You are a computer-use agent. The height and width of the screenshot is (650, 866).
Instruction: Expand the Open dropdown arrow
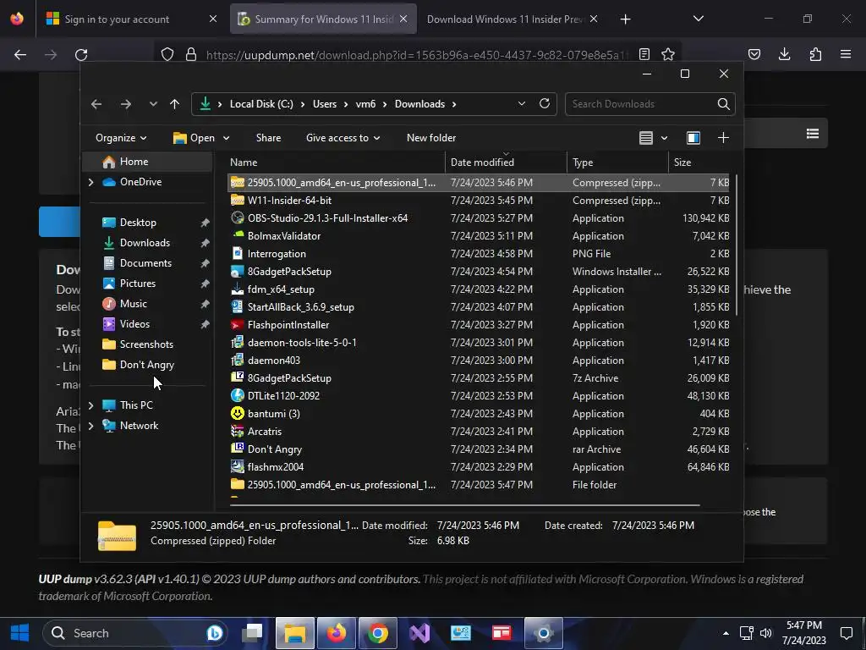pyautogui.click(x=226, y=138)
